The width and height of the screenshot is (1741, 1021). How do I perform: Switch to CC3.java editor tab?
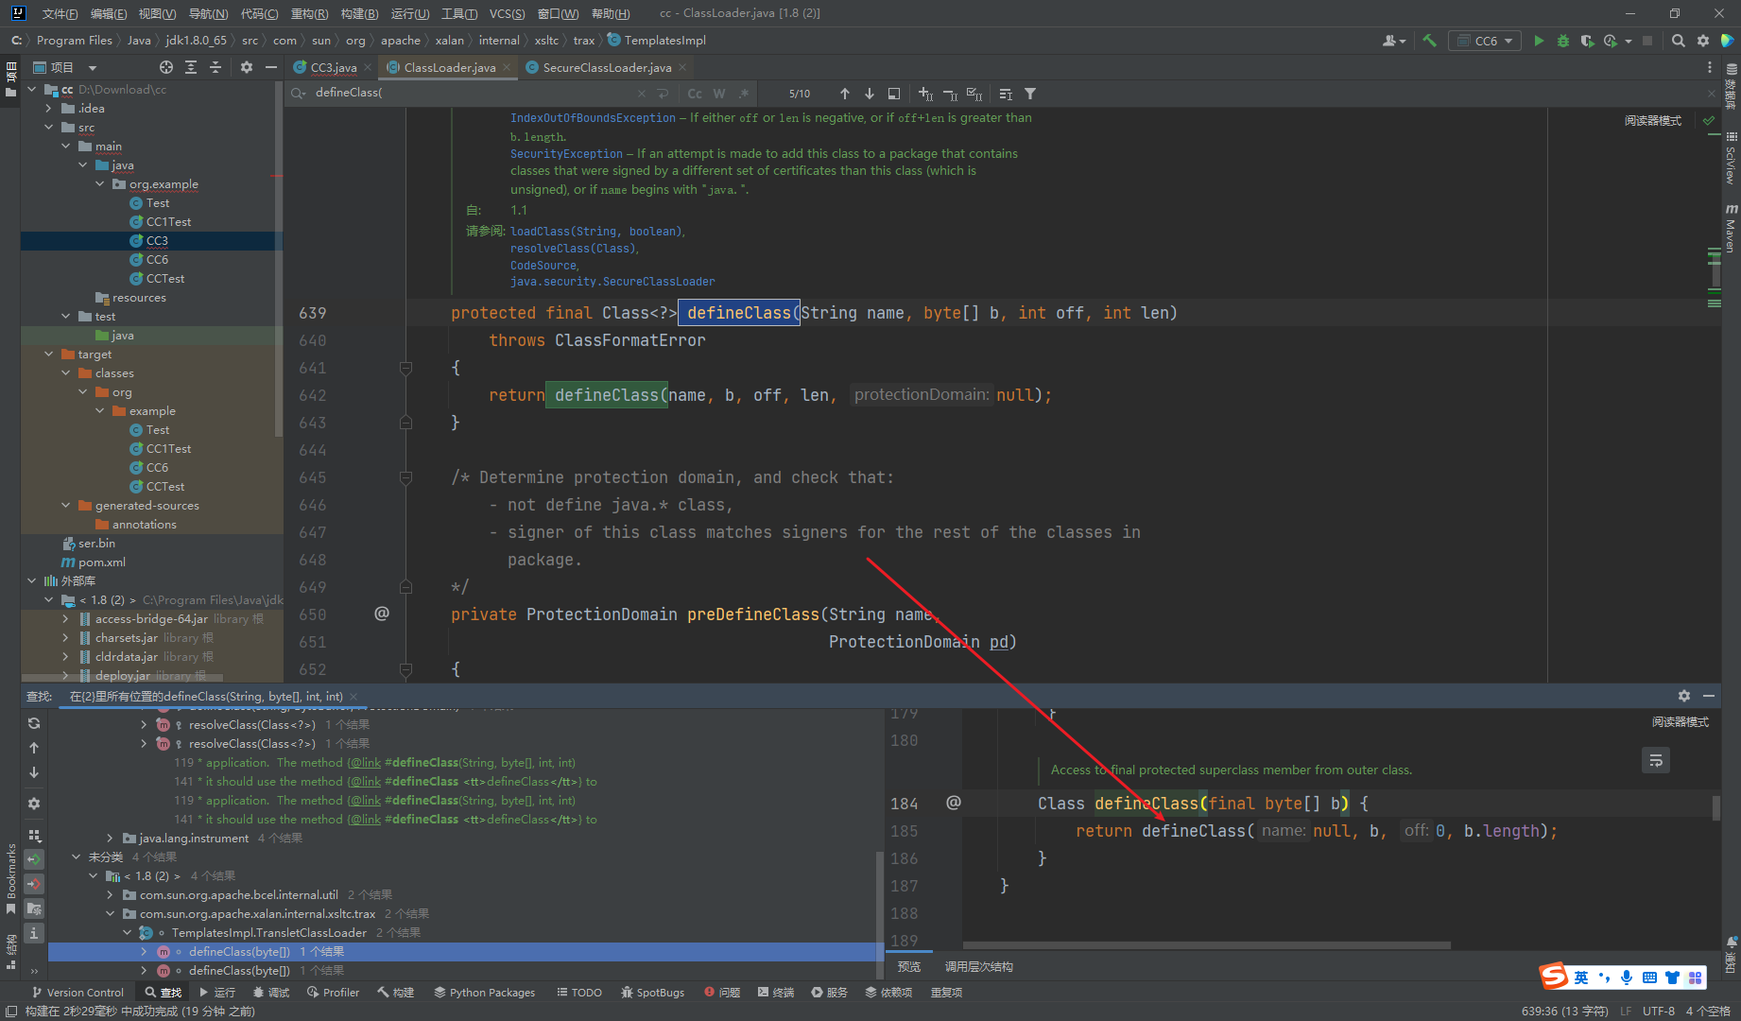333,67
